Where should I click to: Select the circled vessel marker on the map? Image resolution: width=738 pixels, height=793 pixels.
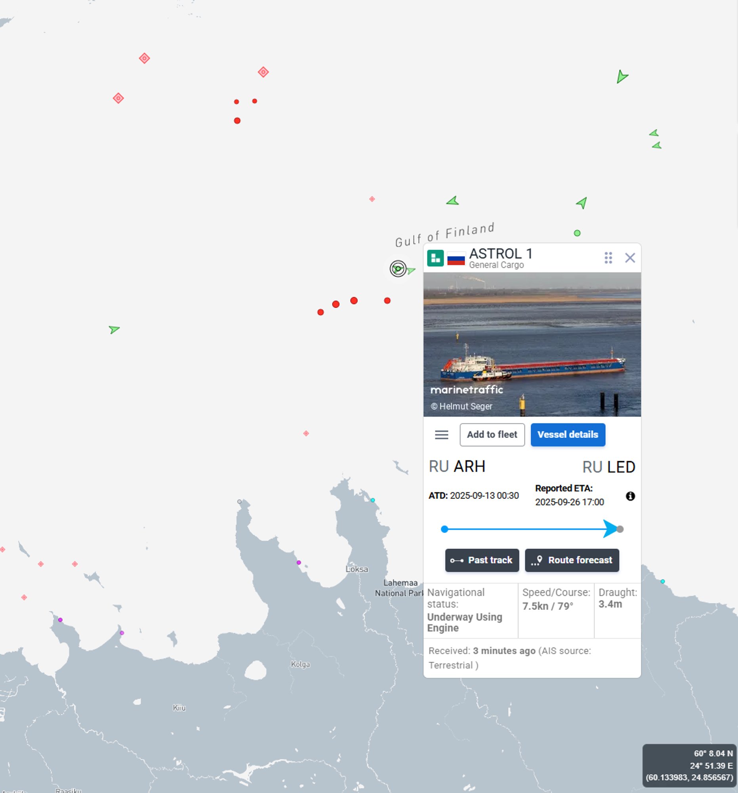(398, 268)
